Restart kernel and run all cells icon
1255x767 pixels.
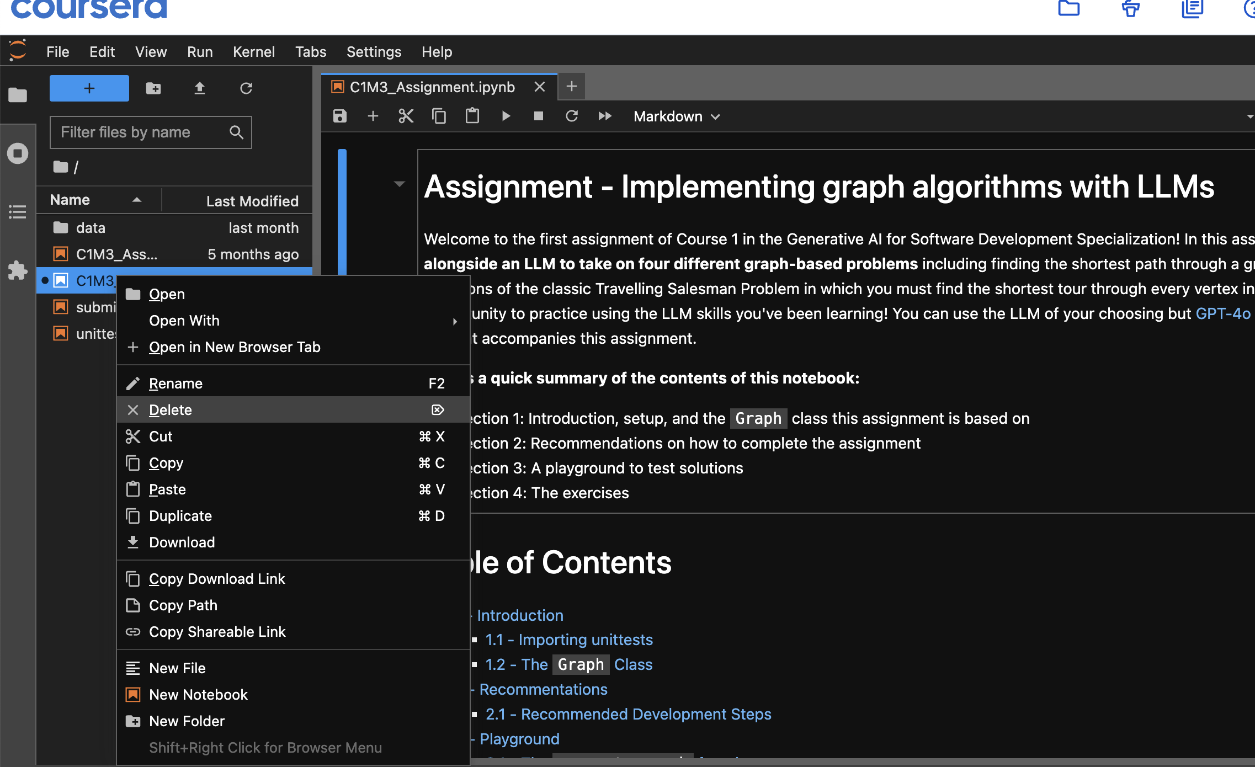[605, 116]
